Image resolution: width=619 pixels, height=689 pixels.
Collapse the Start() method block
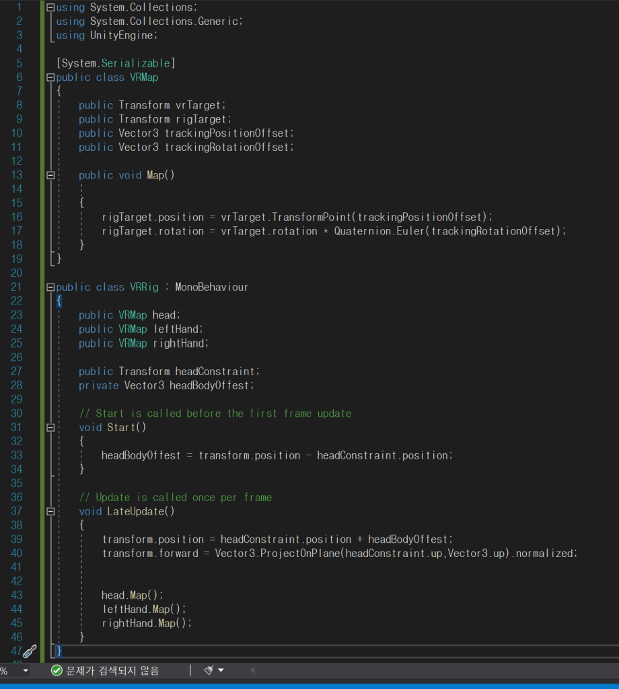click(x=50, y=428)
